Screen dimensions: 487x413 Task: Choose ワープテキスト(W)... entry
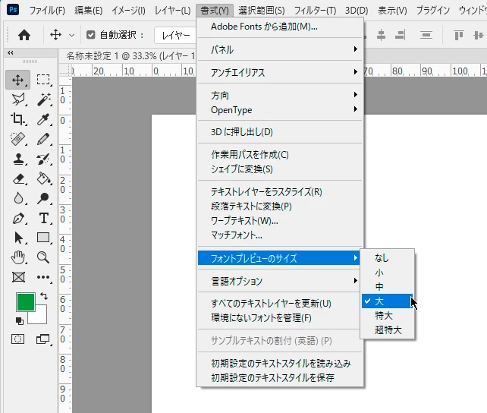pyautogui.click(x=280, y=221)
